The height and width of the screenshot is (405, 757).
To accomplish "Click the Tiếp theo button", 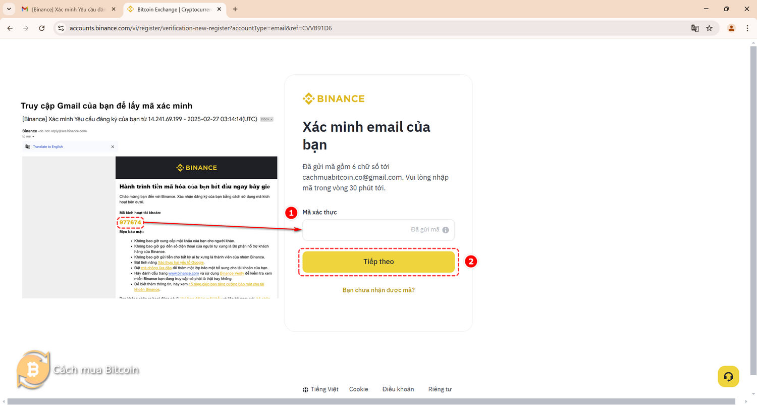I will 379,262.
